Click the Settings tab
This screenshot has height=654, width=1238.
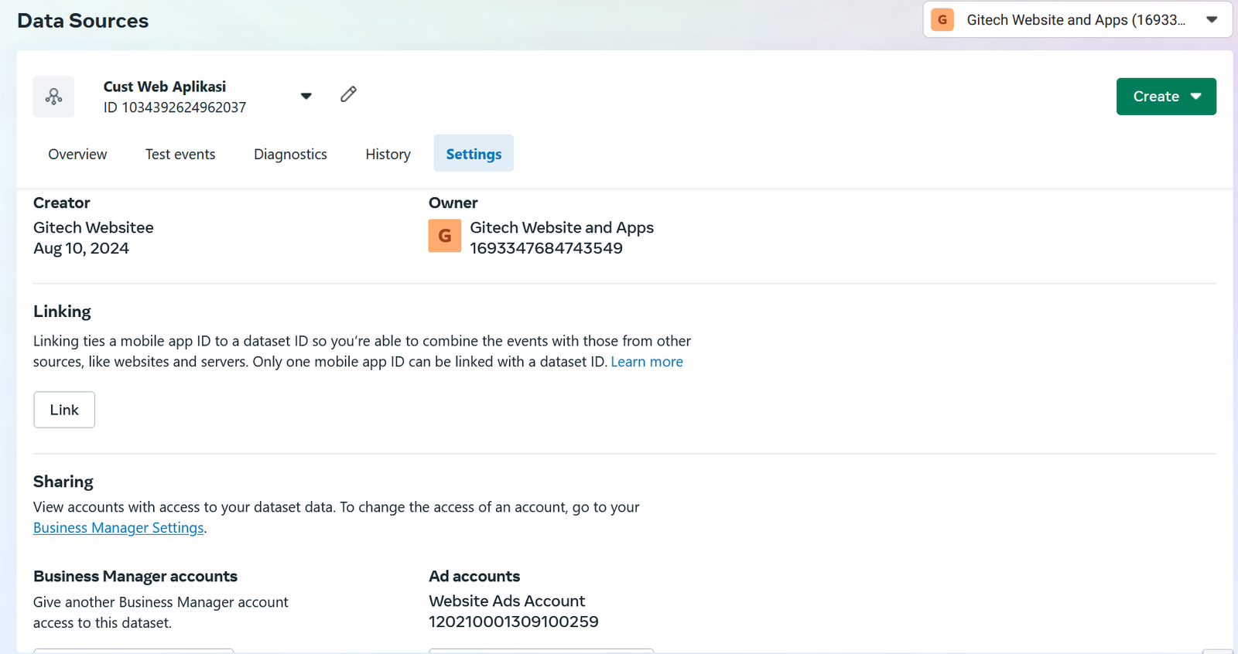(474, 154)
